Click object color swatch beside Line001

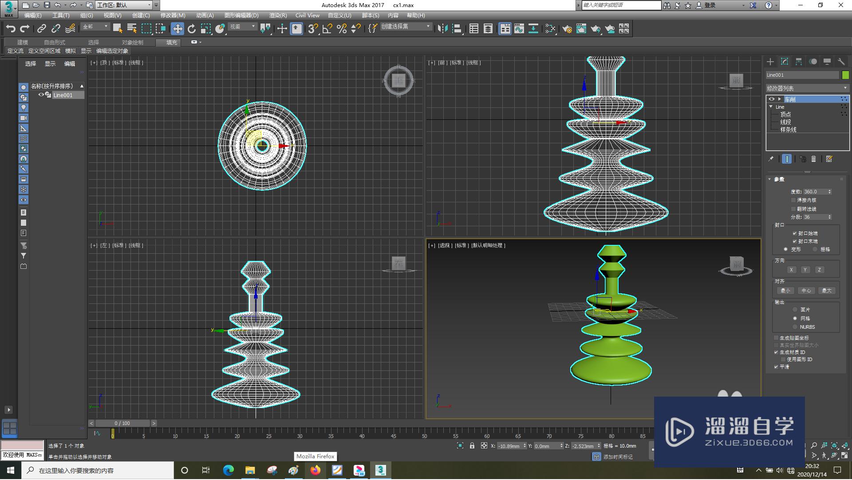coord(846,75)
